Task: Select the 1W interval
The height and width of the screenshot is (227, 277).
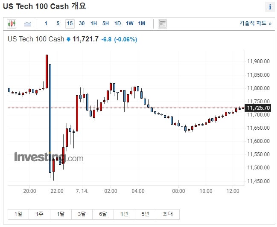Action: pos(129,23)
